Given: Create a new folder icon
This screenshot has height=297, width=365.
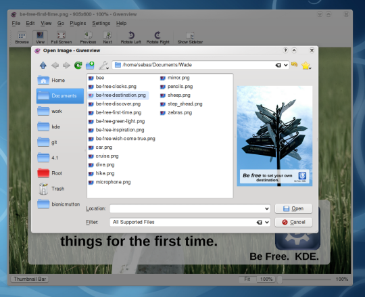Looking at the screenshot, I should 90,65.
